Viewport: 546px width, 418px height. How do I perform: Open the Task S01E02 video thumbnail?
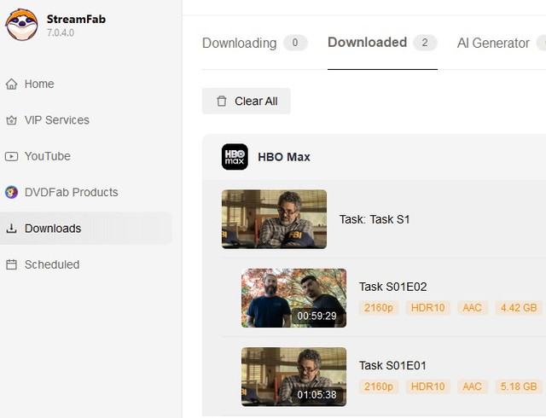293,299
